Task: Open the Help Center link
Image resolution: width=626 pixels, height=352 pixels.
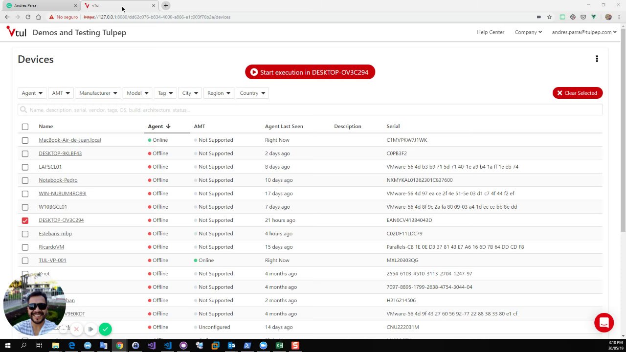Action: 491,32
